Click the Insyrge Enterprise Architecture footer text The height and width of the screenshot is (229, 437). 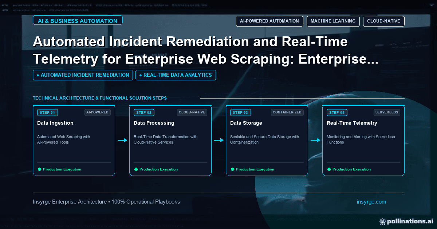[106, 202]
